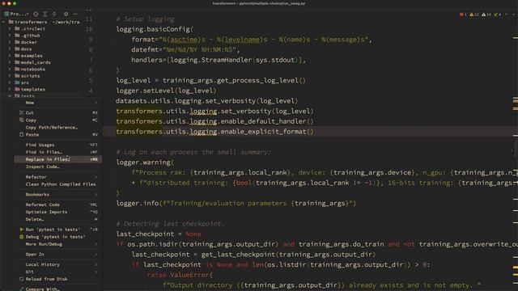Hide the Project tool window
The height and width of the screenshot is (291, 518).
tap(75, 14)
